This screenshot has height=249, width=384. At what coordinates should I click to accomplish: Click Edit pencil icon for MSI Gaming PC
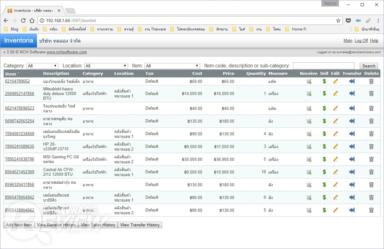point(335,159)
